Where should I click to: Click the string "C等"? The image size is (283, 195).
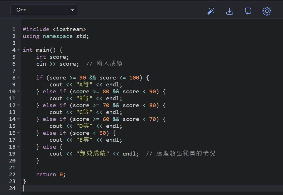click(x=84, y=112)
